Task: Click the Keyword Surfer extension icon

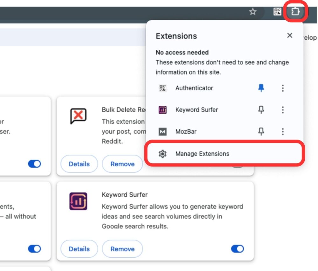Action: pos(162,110)
